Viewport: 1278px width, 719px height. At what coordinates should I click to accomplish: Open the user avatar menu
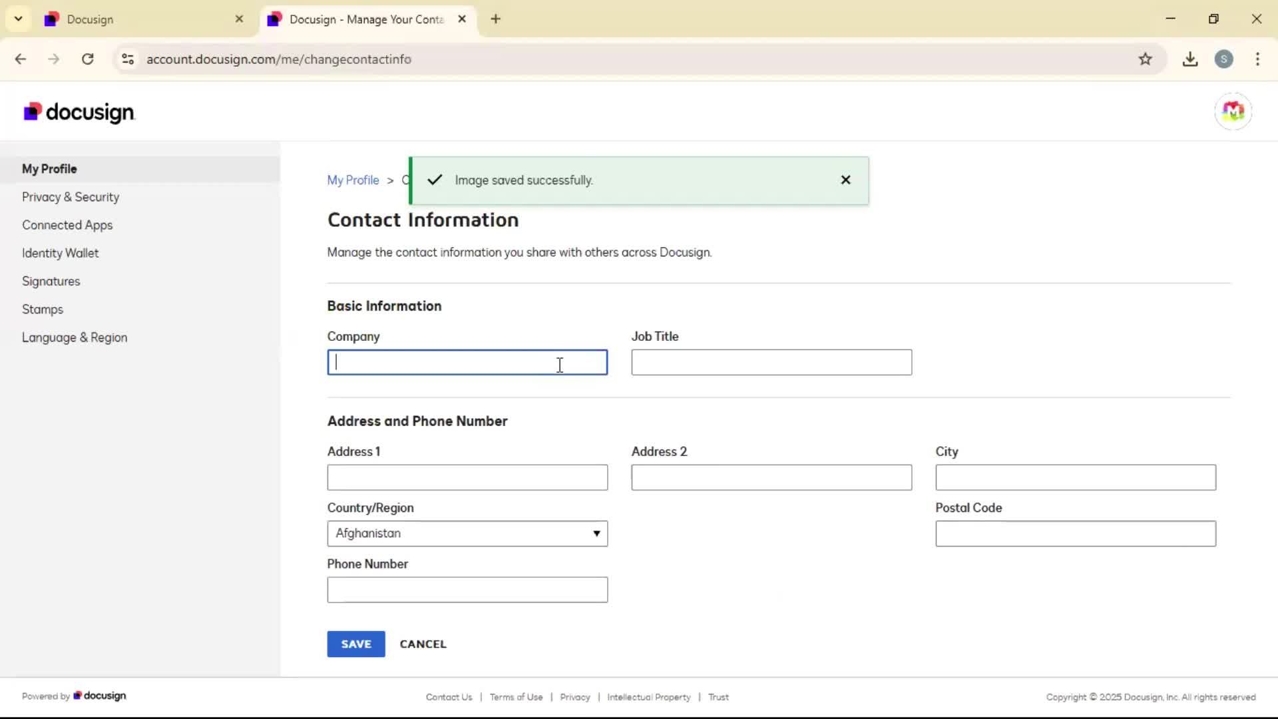tap(1233, 111)
